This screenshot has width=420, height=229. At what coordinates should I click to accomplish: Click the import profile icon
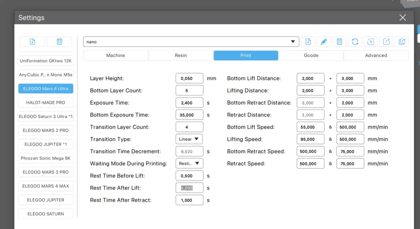pyautogui.click(x=371, y=41)
